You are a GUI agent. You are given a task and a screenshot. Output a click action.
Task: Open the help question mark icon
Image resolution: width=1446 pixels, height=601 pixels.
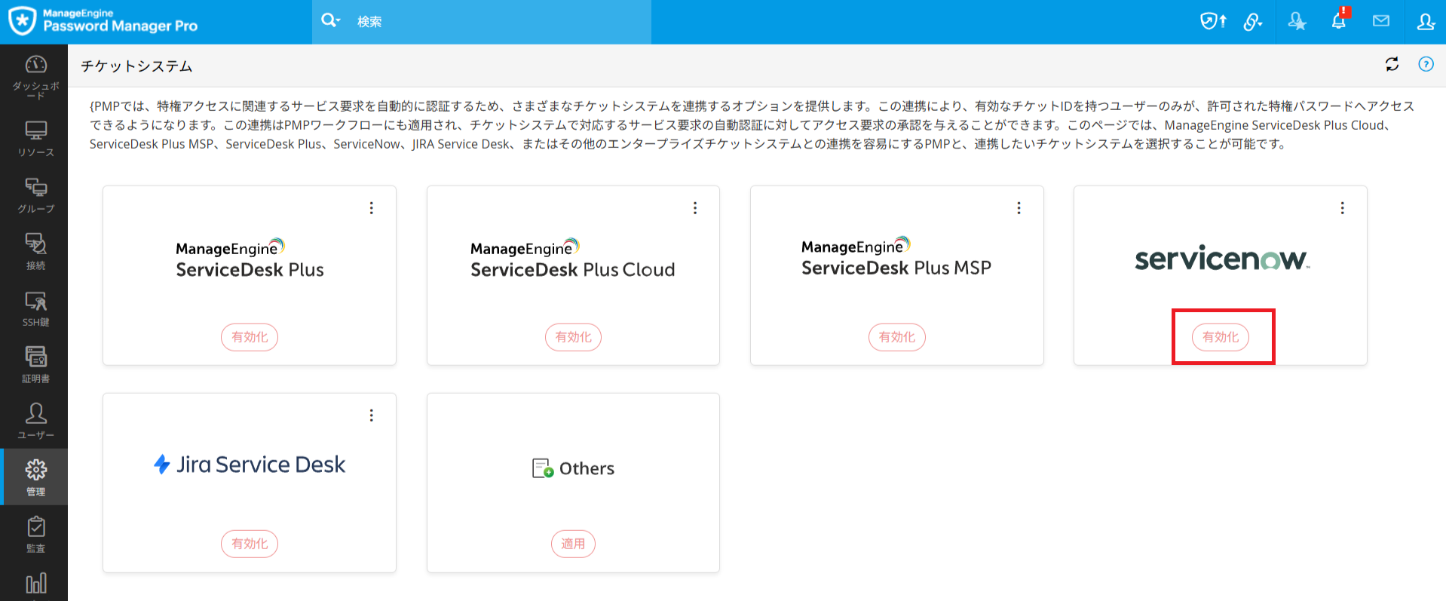pos(1426,65)
